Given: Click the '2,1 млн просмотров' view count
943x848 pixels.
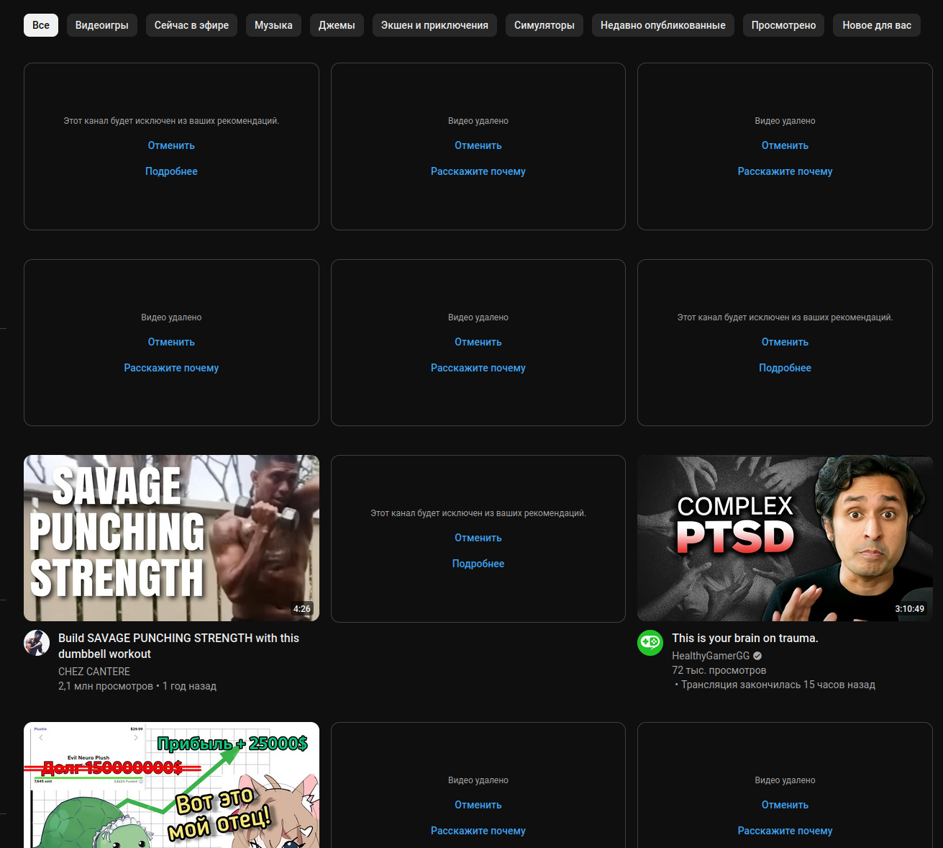Looking at the screenshot, I should pyautogui.click(x=106, y=686).
